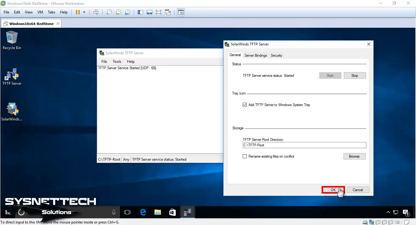
Task: Click 'Any' in the status bar
Action: (126, 159)
